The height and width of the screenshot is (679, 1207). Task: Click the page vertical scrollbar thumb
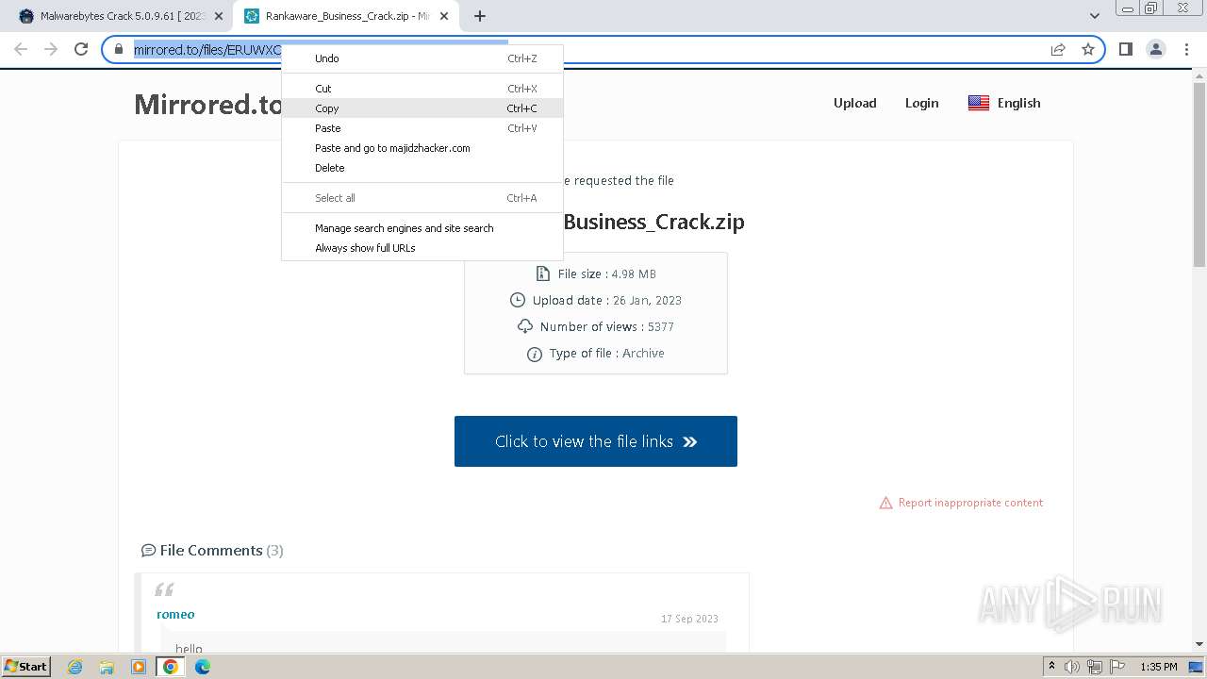1199,174
